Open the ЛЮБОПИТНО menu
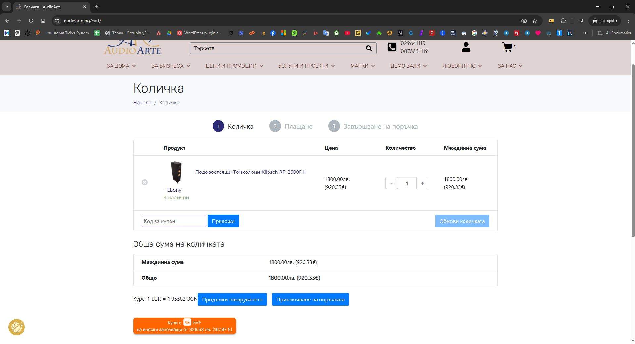Viewport: 635px width, 344px height. coord(462,66)
